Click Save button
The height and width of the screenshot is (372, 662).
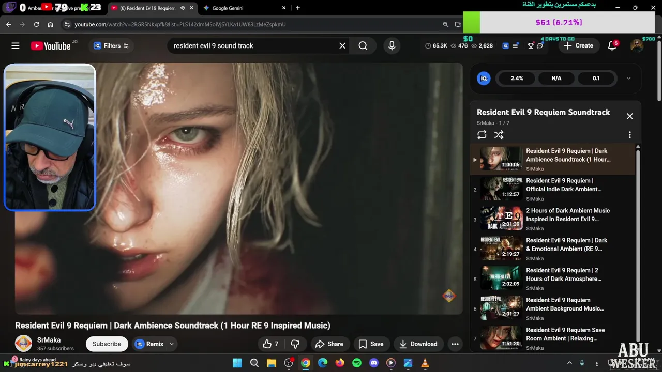coord(371,344)
